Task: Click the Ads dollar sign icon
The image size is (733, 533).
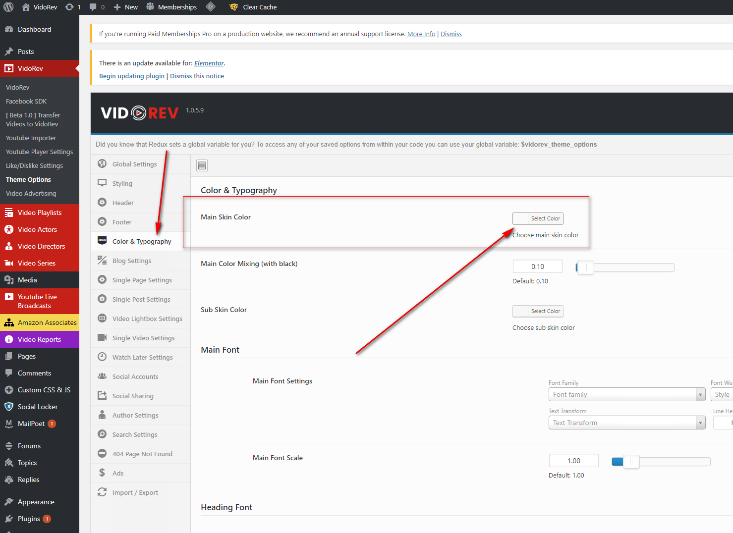Action: tap(102, 473)
